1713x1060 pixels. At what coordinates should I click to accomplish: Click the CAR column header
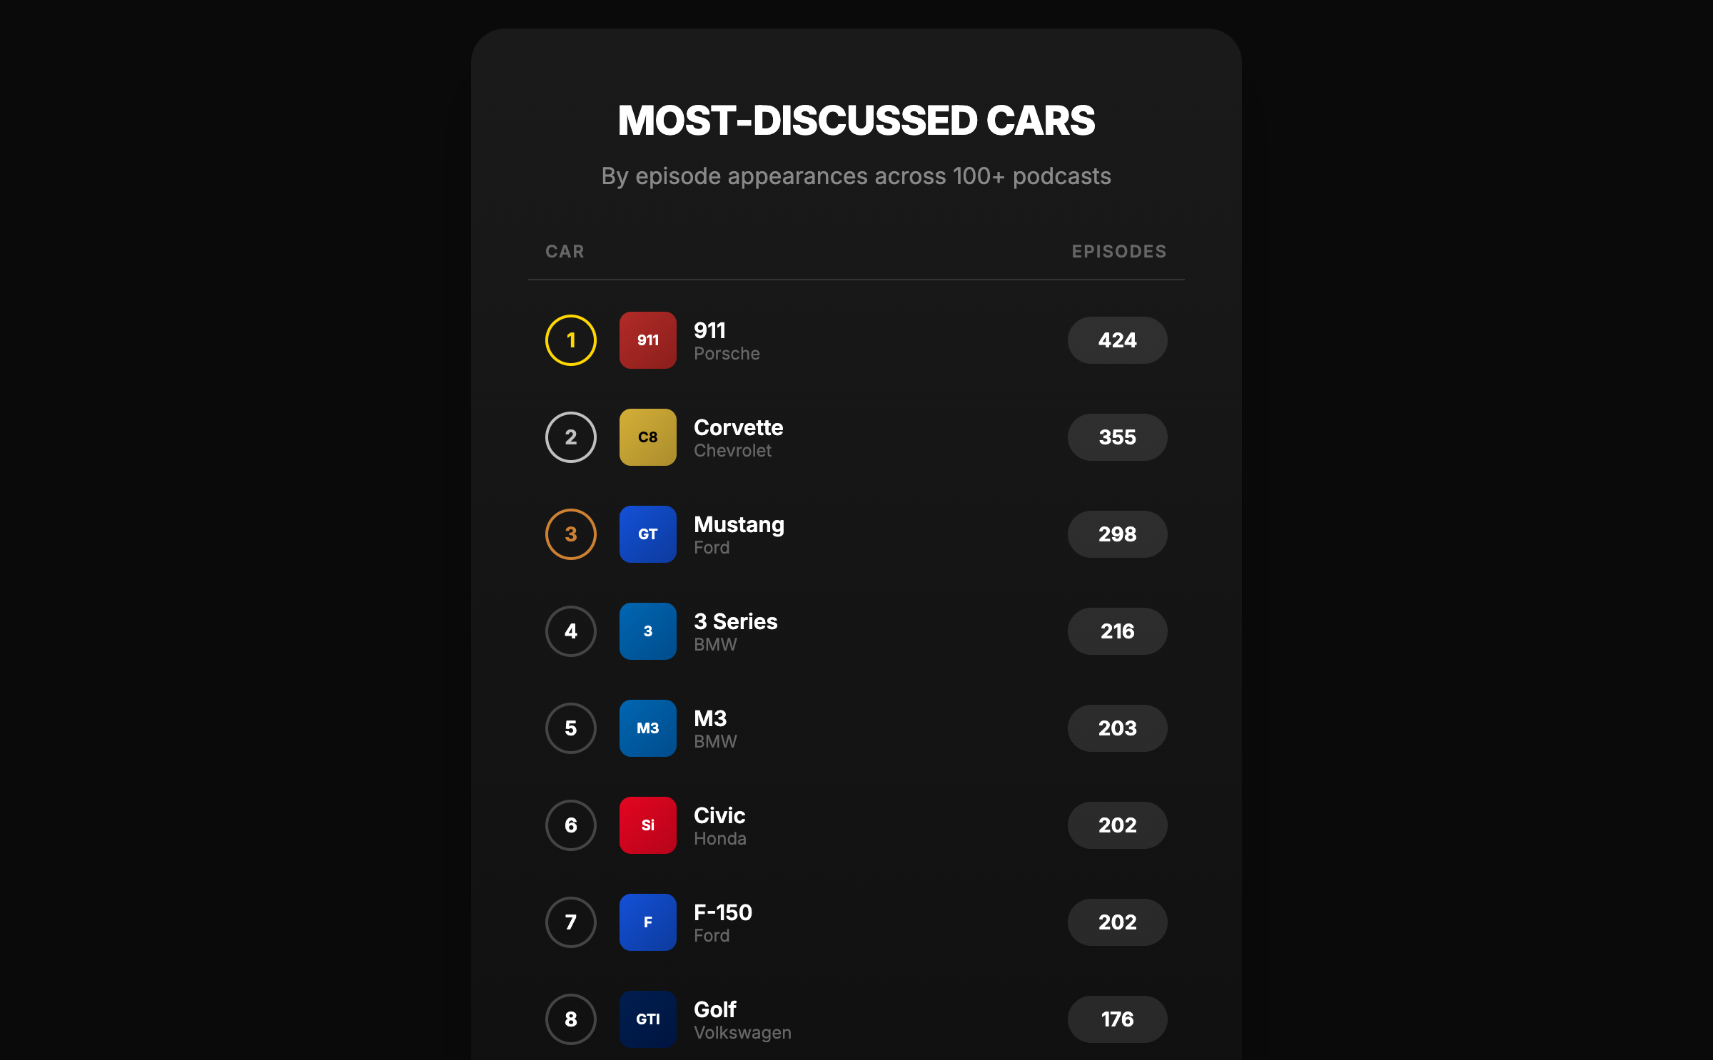tap(565, 252)
